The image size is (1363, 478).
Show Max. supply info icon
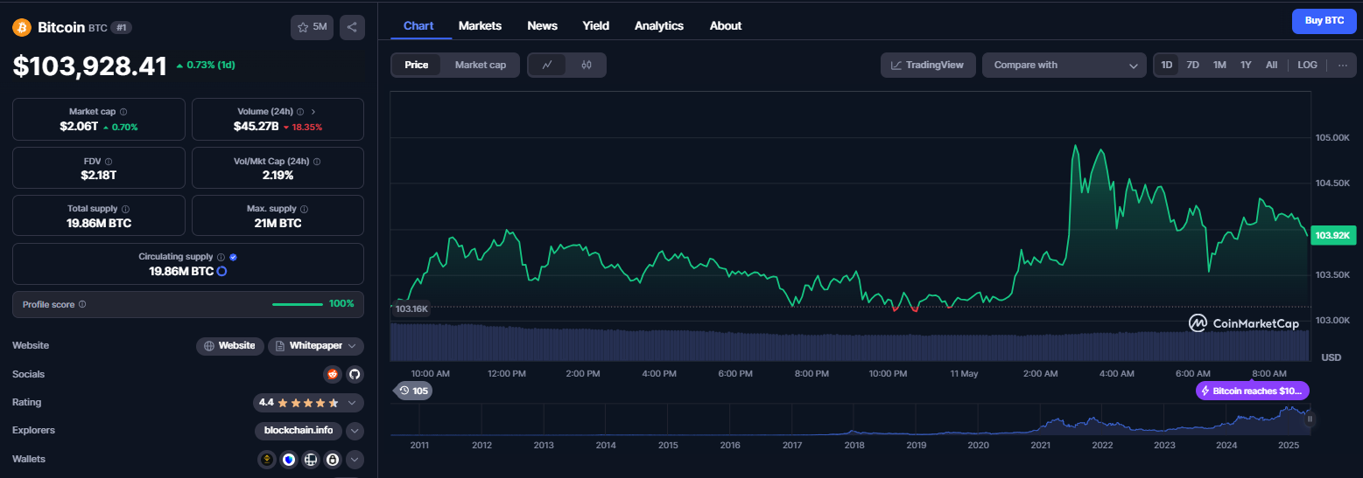coord(305,210)
